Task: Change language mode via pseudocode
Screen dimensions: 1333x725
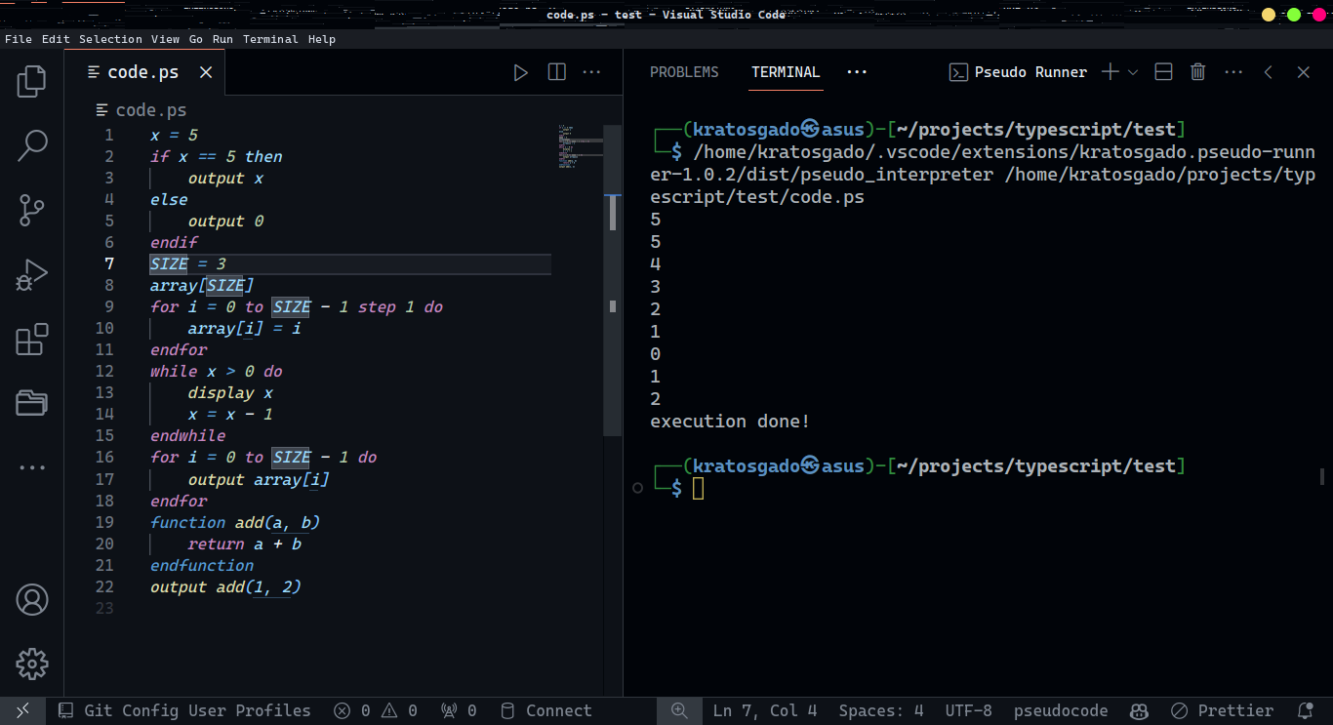Action: pos(1061,710)
